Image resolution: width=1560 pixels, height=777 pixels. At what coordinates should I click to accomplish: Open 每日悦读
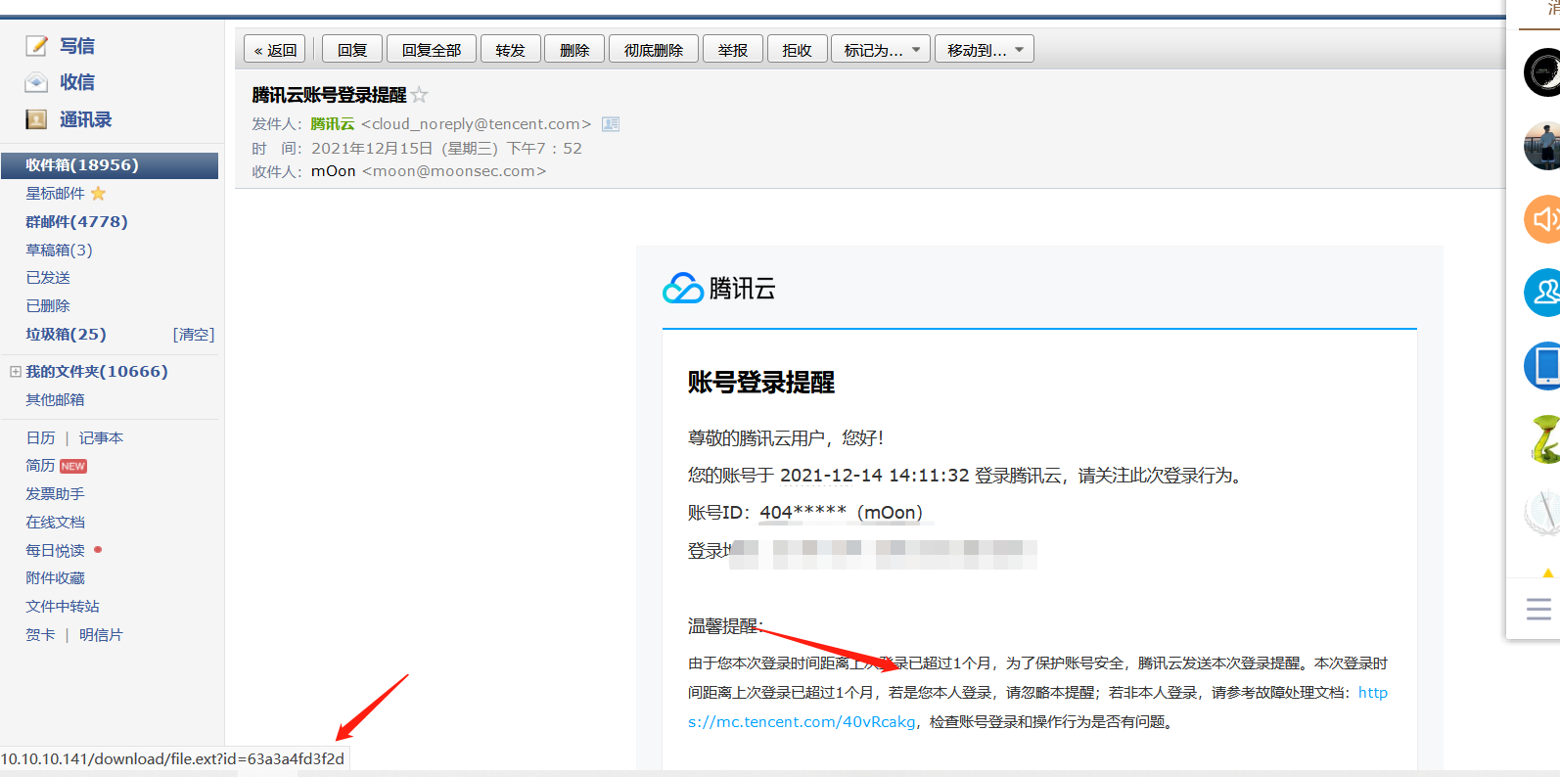tap(55, 551)
